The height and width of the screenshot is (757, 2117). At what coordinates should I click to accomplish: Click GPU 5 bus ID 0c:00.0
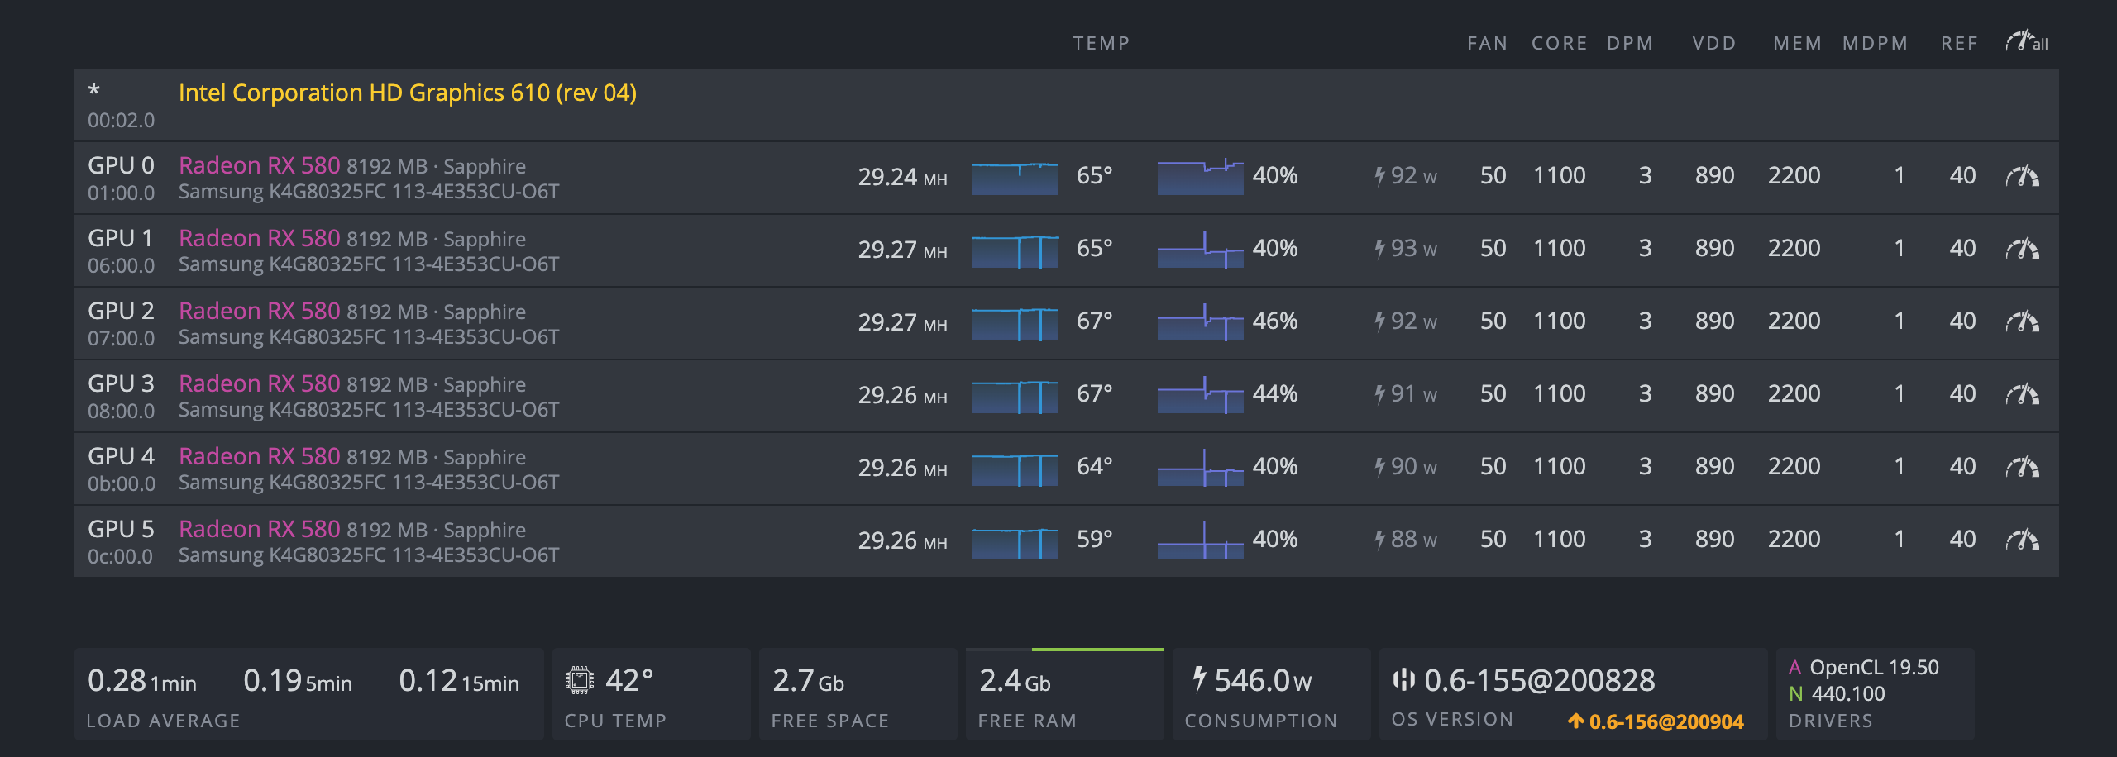click(120, 556)
